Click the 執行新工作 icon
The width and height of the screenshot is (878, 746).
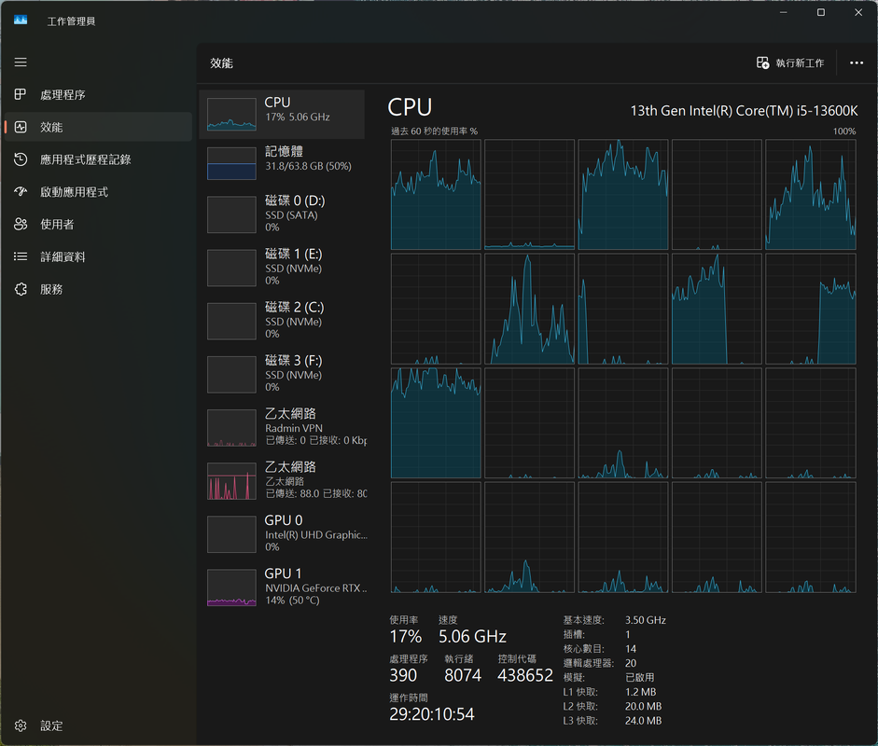[762, 62]
